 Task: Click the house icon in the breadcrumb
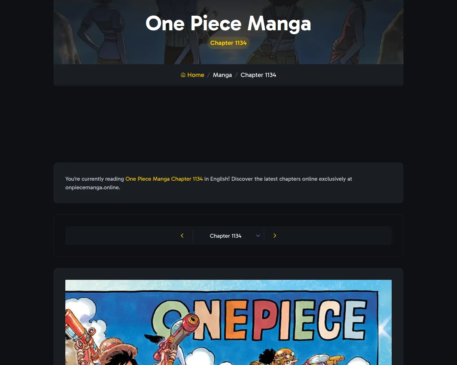point(183,75)
